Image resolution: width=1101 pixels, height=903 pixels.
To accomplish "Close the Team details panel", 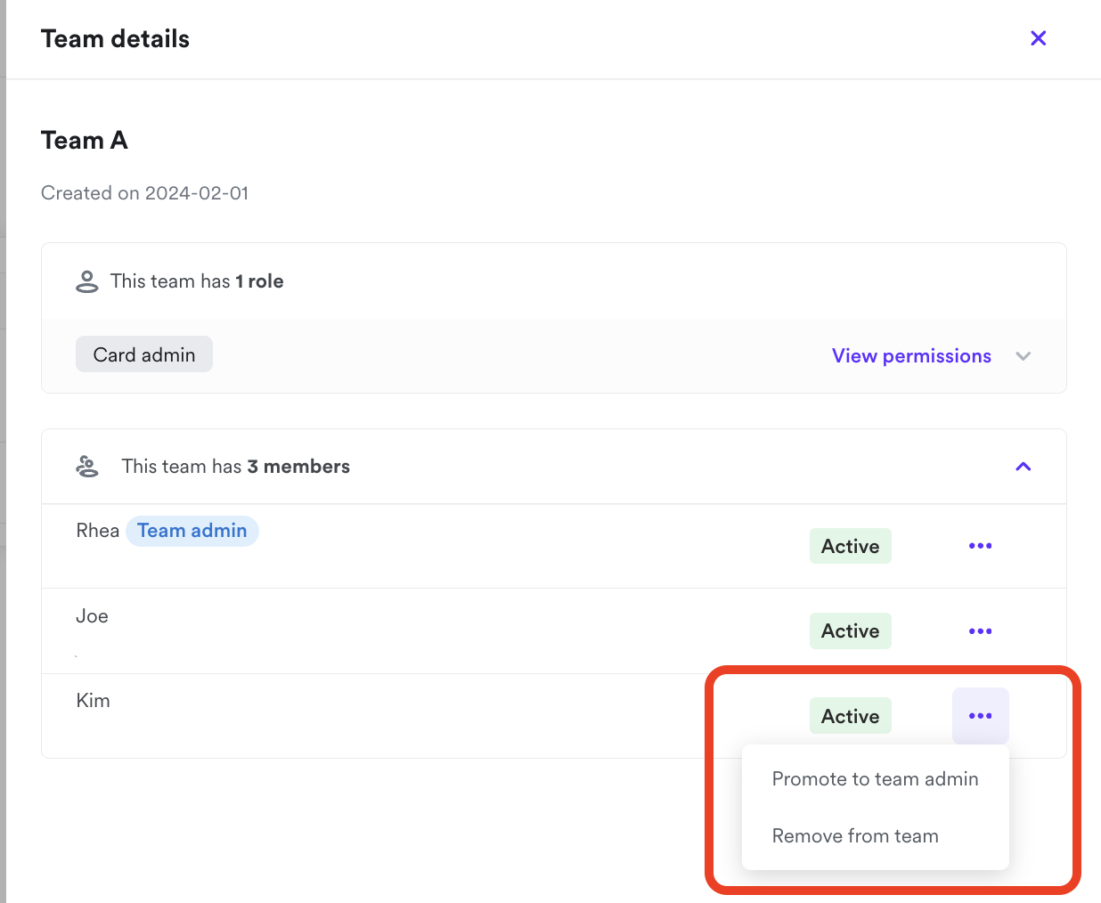I will tap(1038, 38).
